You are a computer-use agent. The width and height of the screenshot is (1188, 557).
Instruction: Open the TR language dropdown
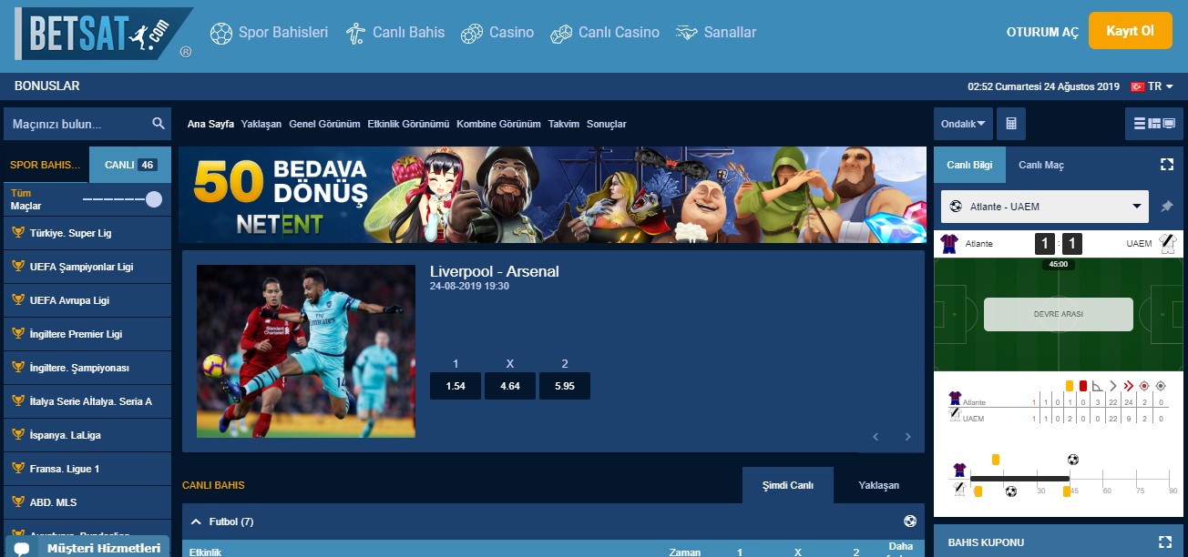pyautogui.click(x=1160, y=86)
